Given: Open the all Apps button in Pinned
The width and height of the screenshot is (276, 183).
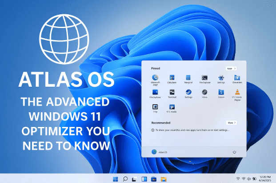Looking at the screenshot, I should click(231, 69).
